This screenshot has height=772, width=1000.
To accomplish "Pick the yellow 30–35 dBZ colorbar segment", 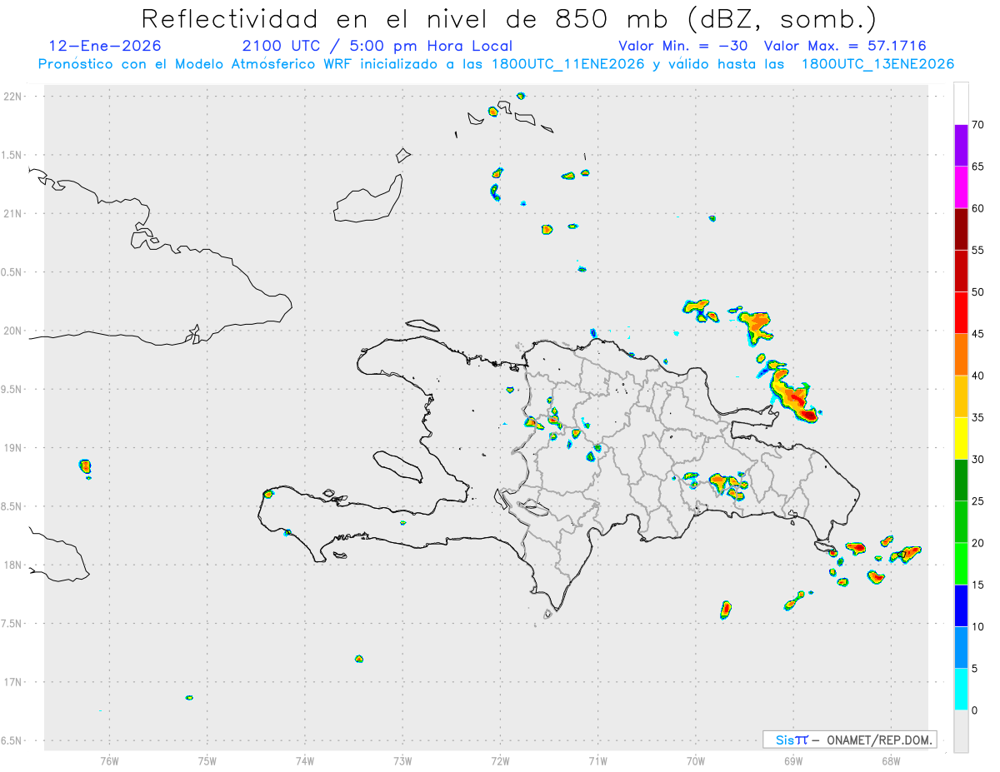I will coord(961,438).
